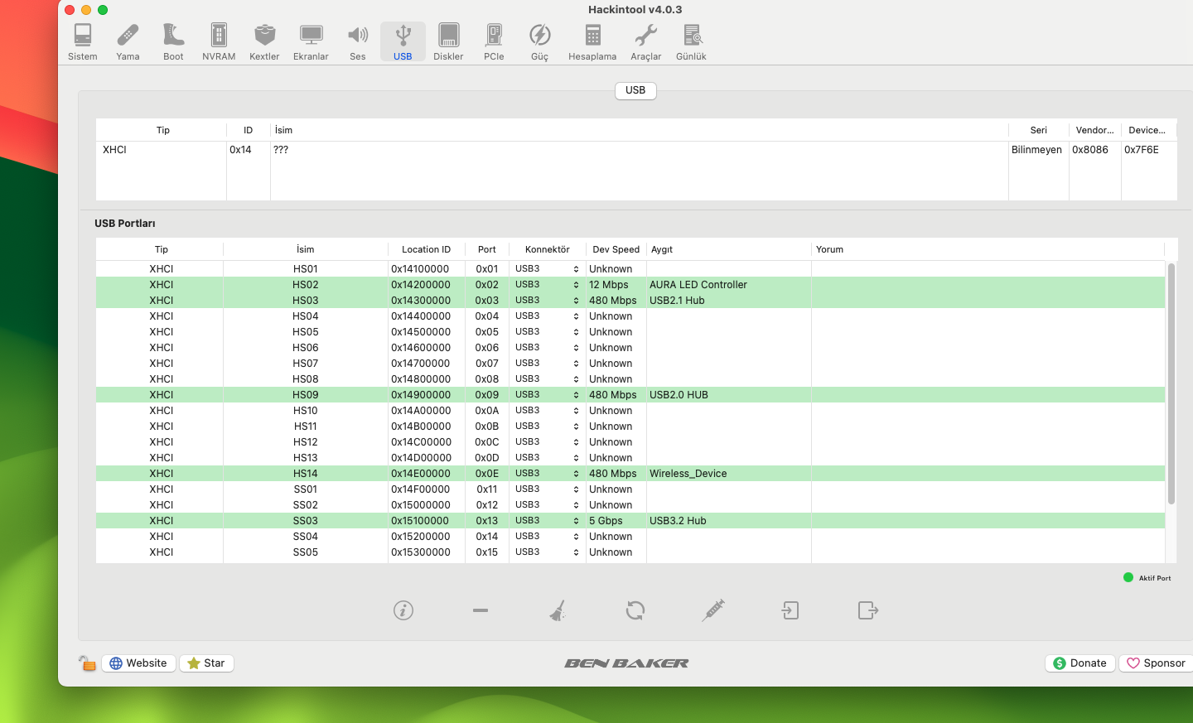Click the orange lock icon
This screenshot has height=723, width=1193.
point(87,663)
